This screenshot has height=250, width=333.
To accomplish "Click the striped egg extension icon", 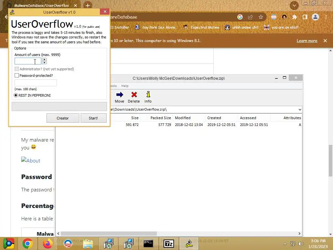I will point(274,17).
